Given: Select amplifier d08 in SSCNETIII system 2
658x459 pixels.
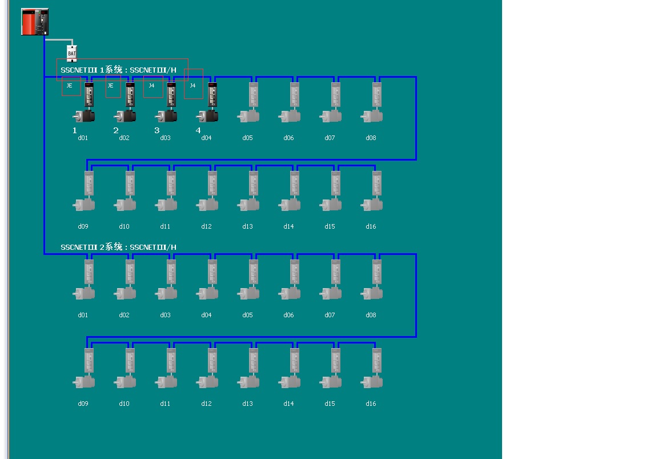Looking at the screenshot, I should point(376,273).
